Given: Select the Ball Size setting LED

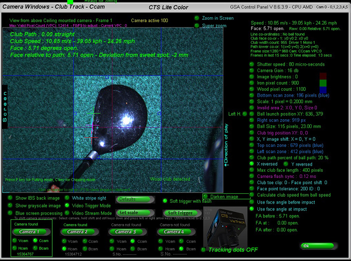Looking at the screenshot, I should pyautogui.click(x=252, y=126).
